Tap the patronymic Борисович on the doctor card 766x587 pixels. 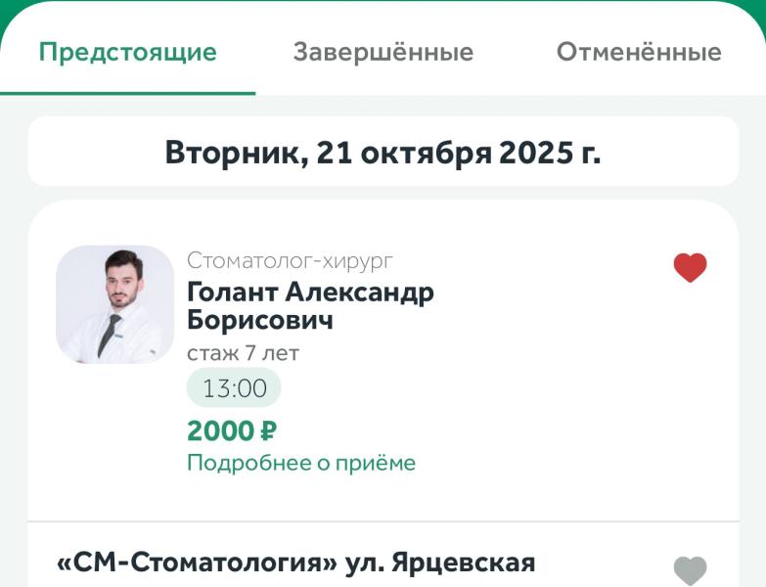pos(260,320)
